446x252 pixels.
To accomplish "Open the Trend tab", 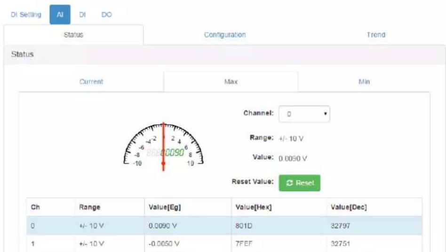I will point(376,35).
